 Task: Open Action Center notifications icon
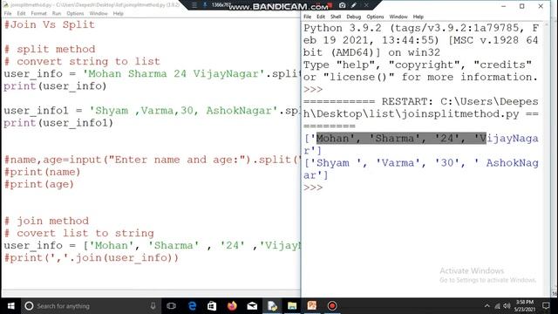[546, 306]
